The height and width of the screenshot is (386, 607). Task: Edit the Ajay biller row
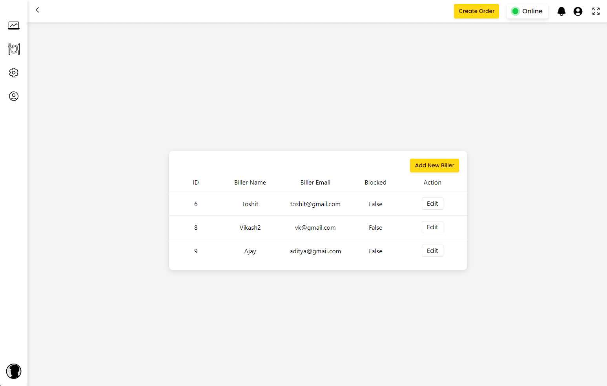pyautogui.click(x=432, y=251)
